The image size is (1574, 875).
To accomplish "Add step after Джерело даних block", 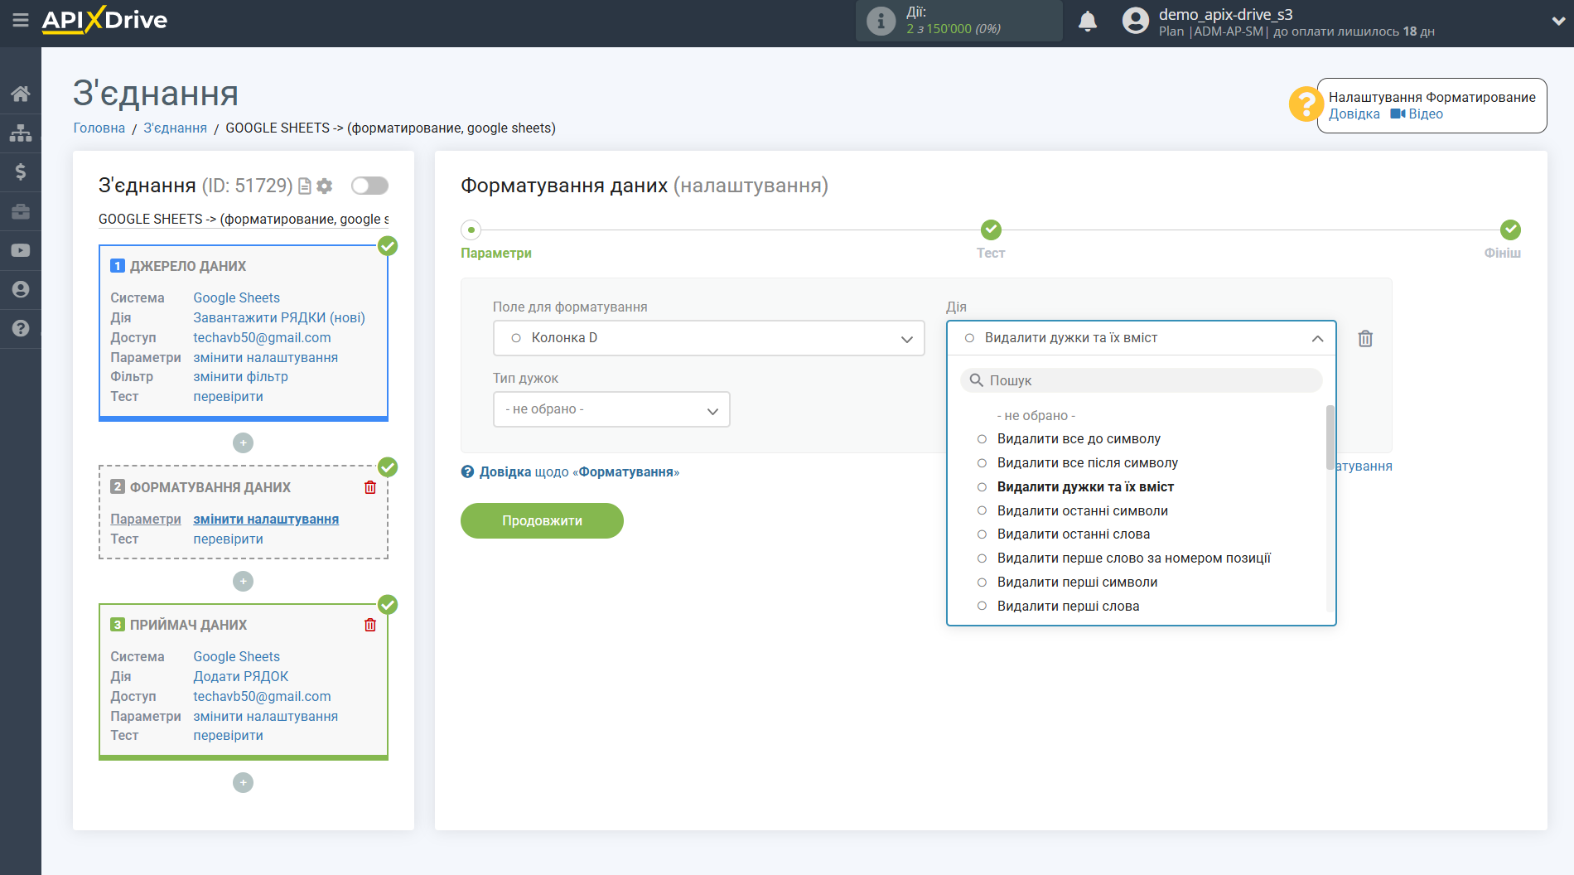I will [x=243, y=443].
